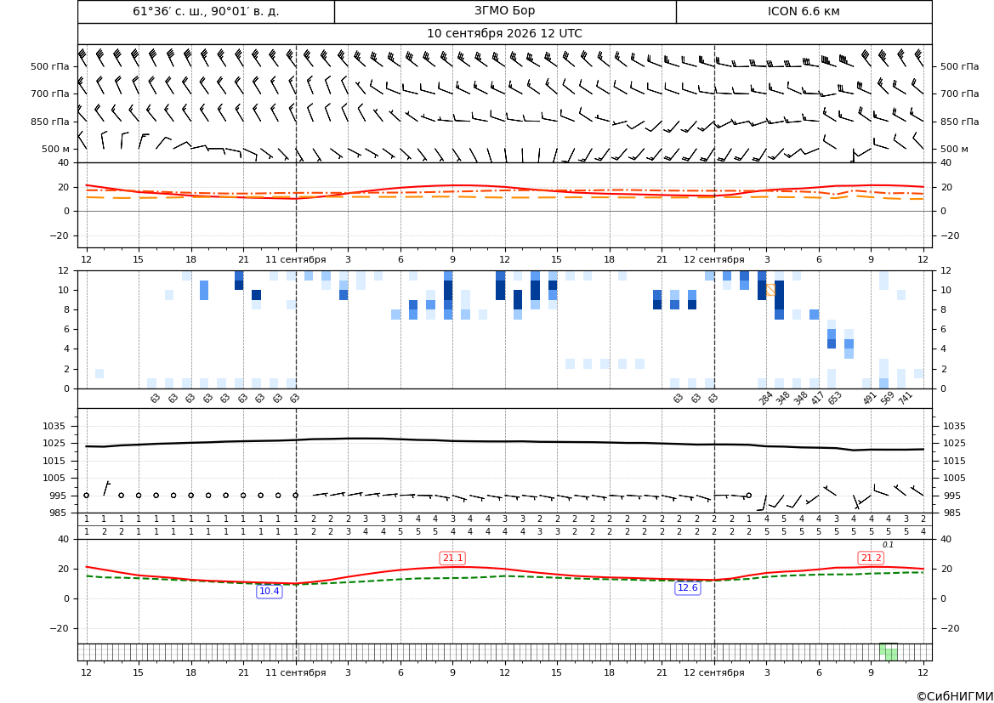Click the 21.1 maximum temperature label
994x703 pixels.
click(x=452, y=558)
